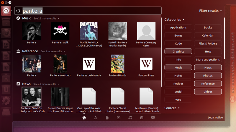This screenshot has height=132, width=236.
Task: Enable the Recipes category filter
Action: 178,84
